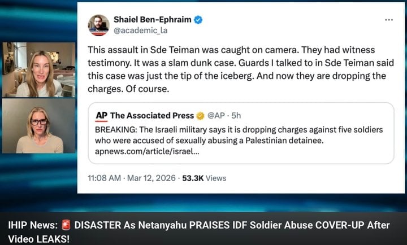Open the Shaiel Ben-Ephraim display name
407x245 pixels.
(154, 20)
